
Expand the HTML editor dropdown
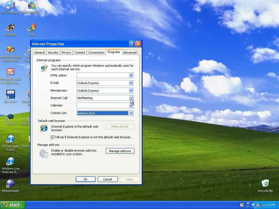click(x=131, y=75)
